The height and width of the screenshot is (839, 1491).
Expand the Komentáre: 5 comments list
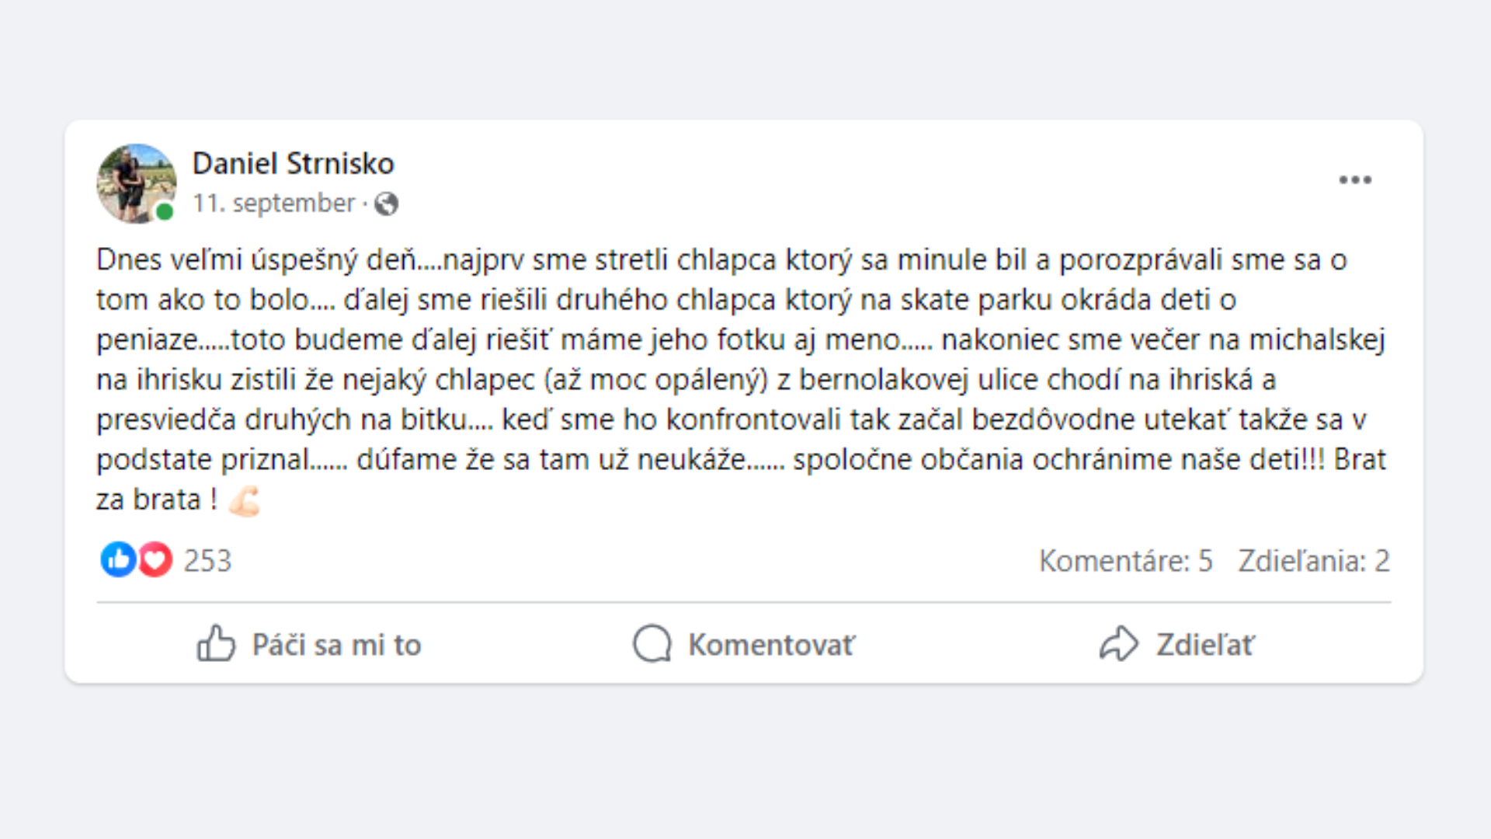[x=1125, y=561]
